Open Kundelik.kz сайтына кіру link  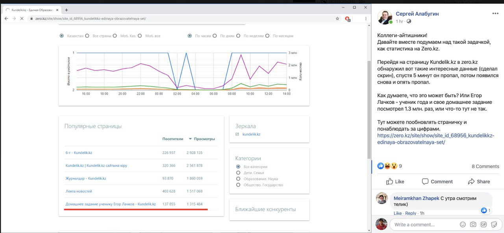click(96, 166)
